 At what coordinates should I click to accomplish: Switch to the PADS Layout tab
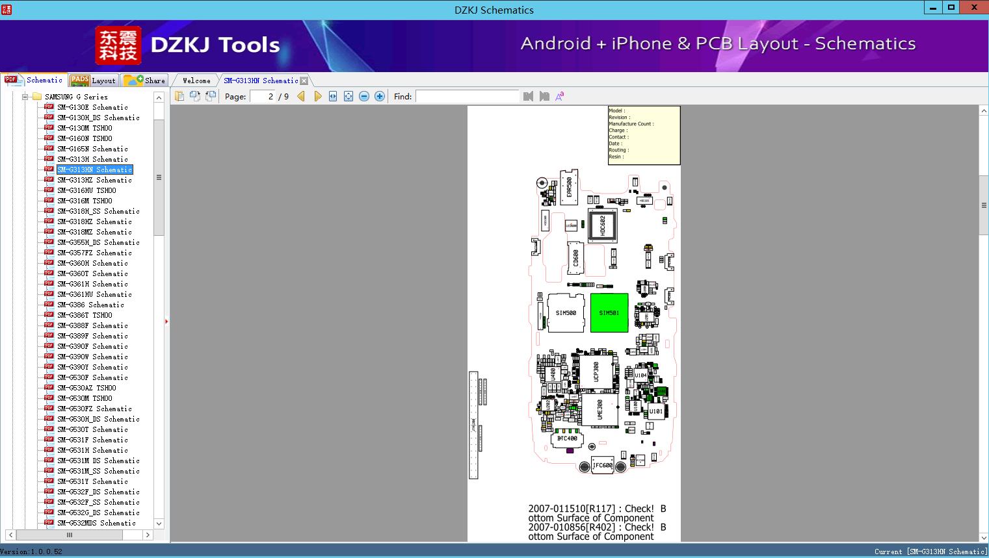coord(93,81)
